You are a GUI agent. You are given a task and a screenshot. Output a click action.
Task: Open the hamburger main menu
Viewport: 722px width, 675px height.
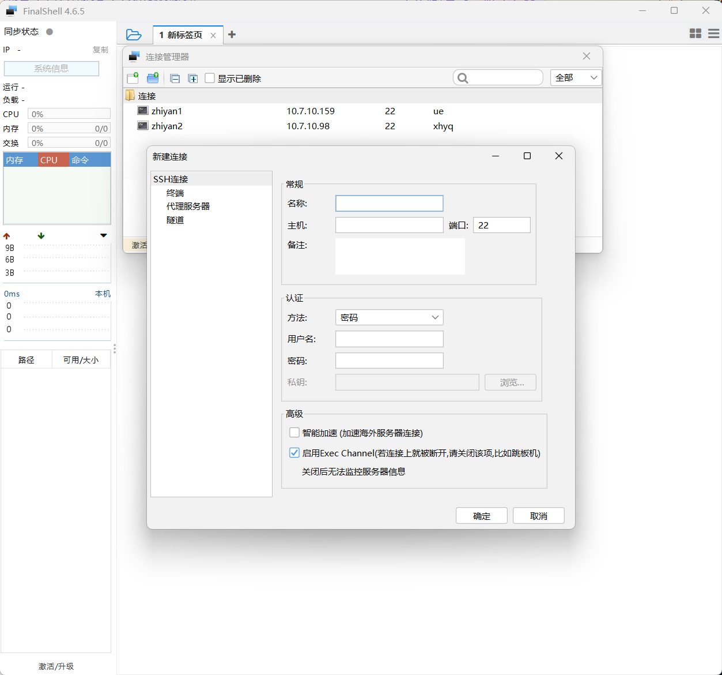point(713,33)
